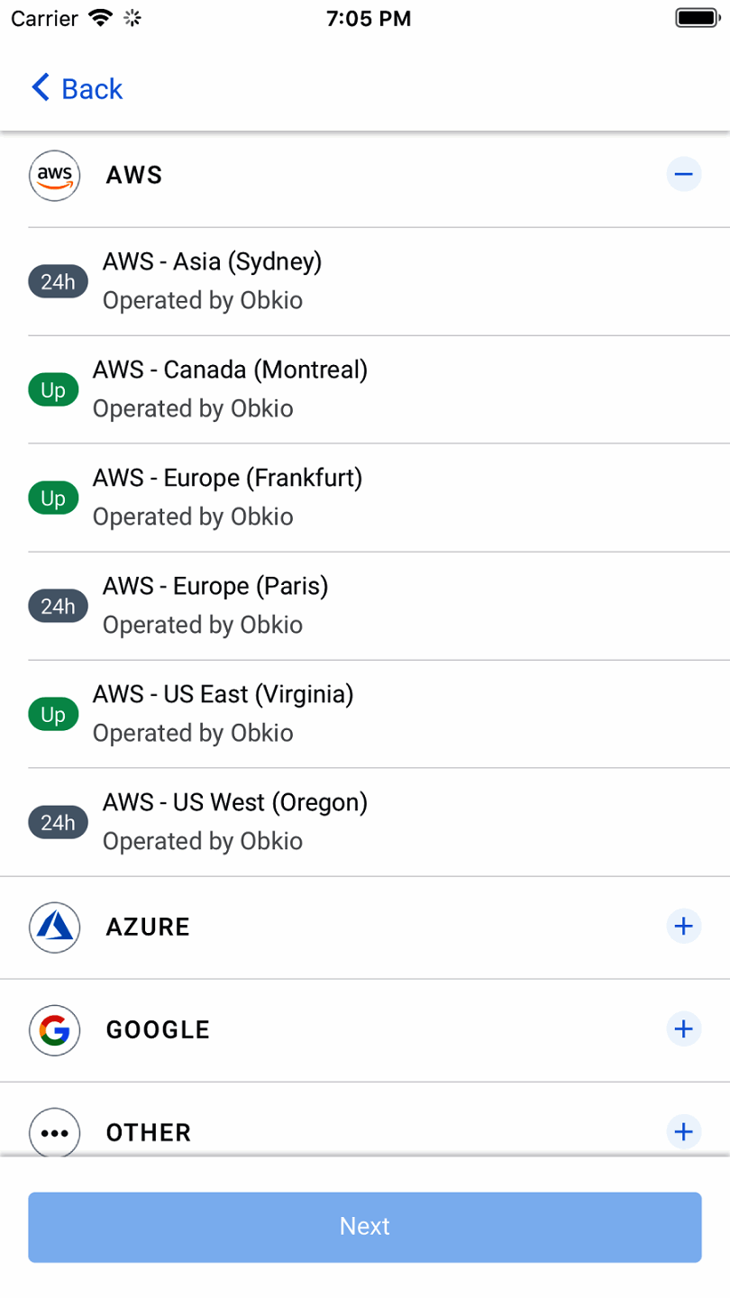The width and height of the screenshot is (730, 1298).
Task: Click the Azure logo icon
Action: point(55,927)
